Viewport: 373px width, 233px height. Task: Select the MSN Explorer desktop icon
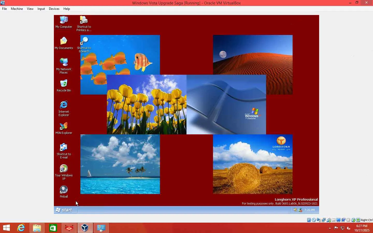pos(64,128)
